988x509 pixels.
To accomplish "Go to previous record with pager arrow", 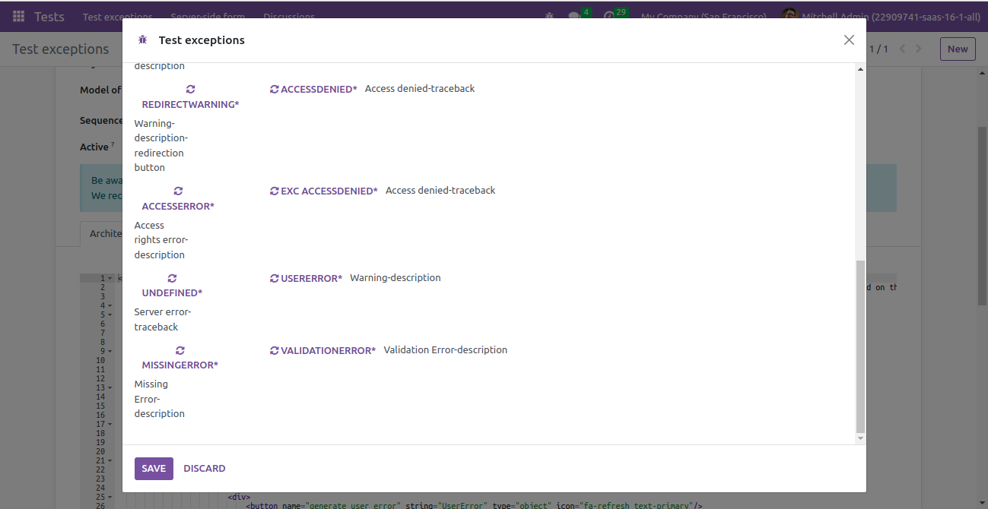I will pos(902,49).
